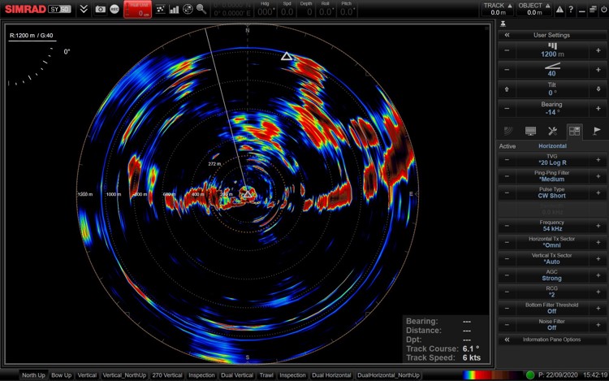Click the warning messages triangle icon
Image resolution: width=609 pixels, height=381 pixels.
(x=559, y=10)
